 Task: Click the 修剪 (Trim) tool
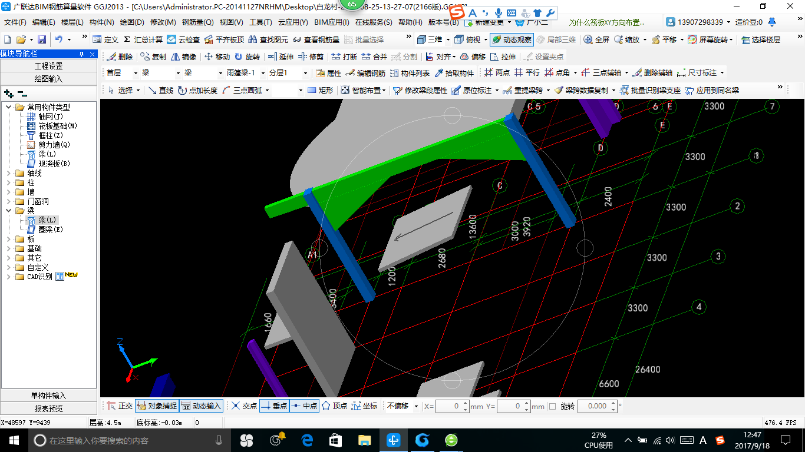pyautogui.click(x=311, y=57)
